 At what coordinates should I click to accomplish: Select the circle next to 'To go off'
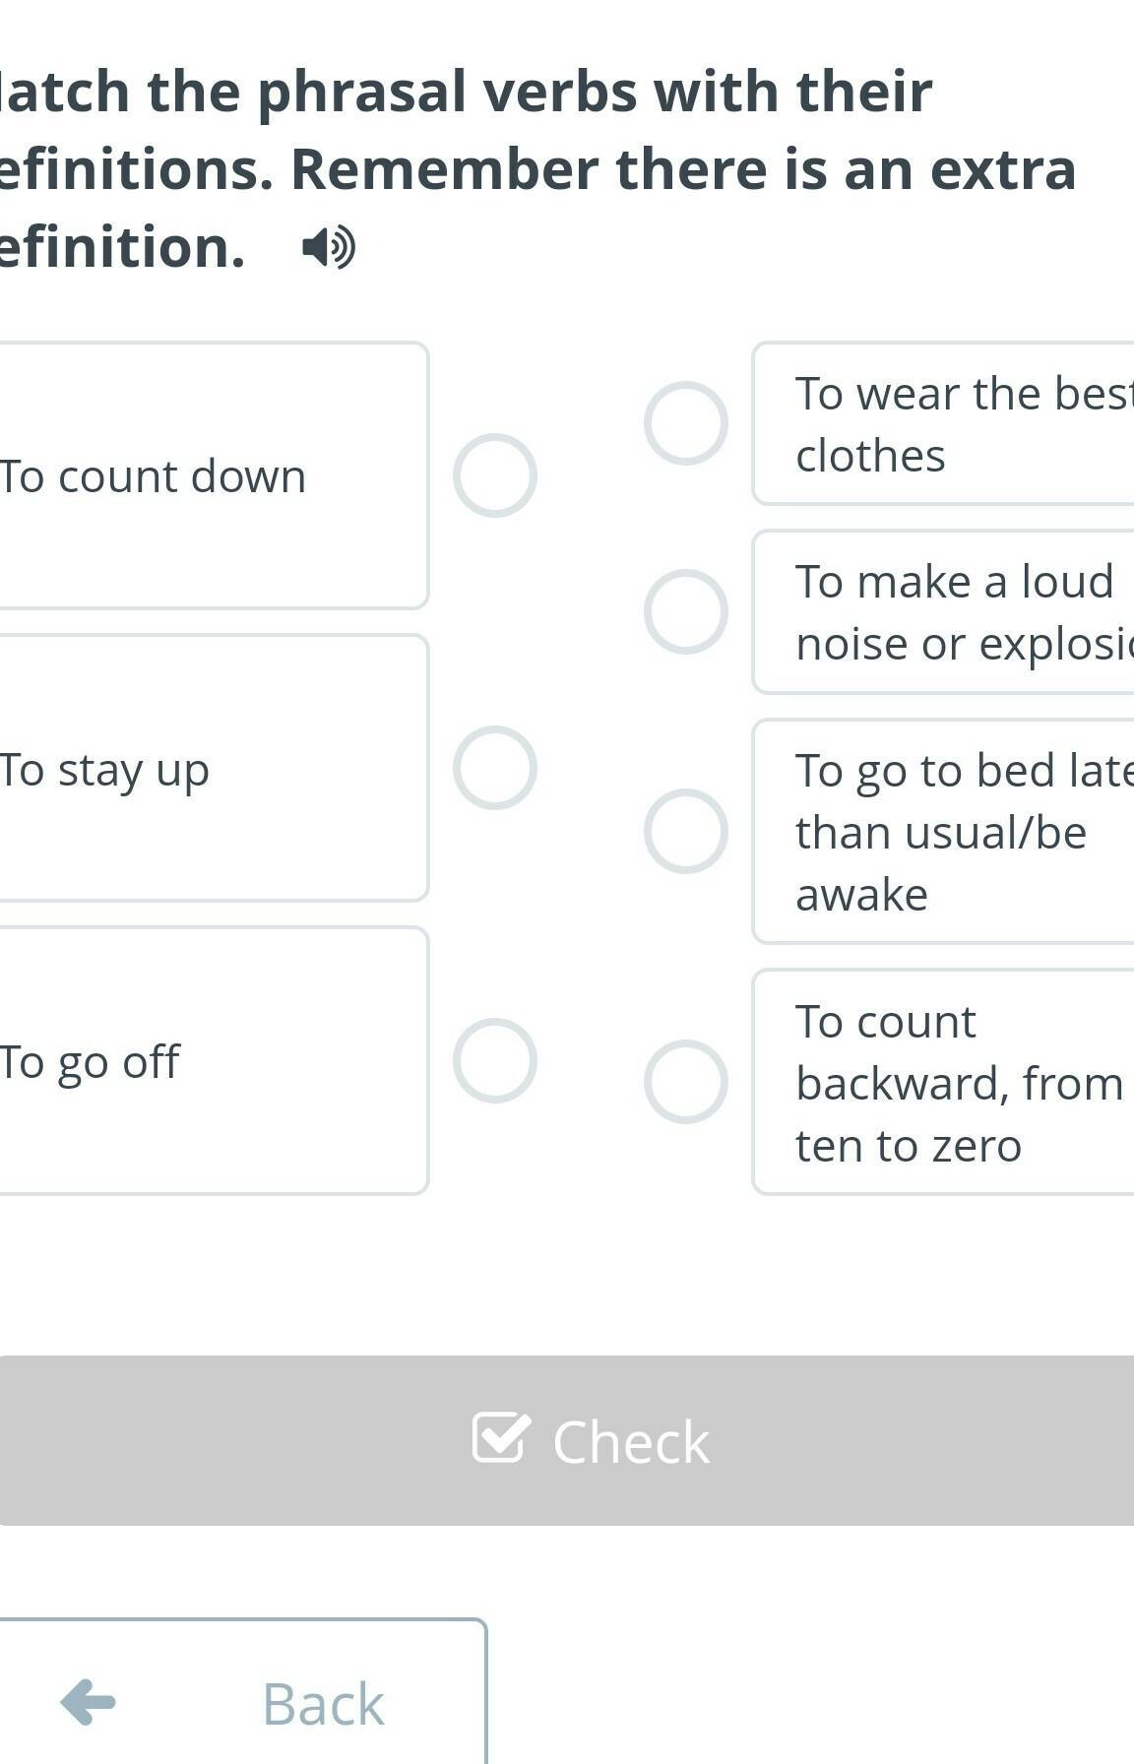tap(495, 1060)
